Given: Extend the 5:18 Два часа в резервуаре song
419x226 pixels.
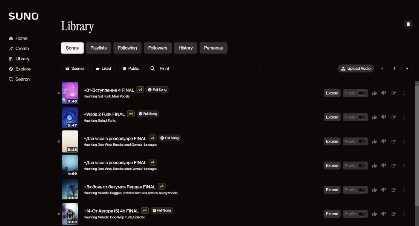Looking at the screenshot, I should pyautogui.click(x=332, y=142).
